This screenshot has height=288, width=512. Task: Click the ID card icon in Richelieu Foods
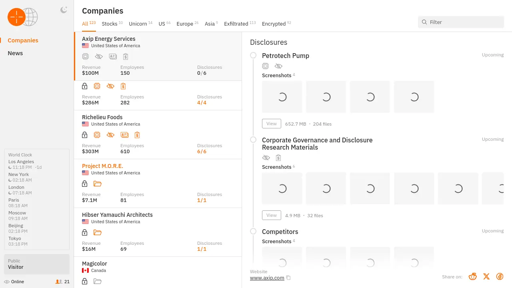pyautogui.click(x=124, y=135)
